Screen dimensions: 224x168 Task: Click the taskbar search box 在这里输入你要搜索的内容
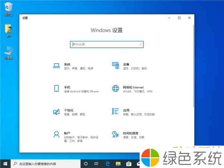point(46,164)
